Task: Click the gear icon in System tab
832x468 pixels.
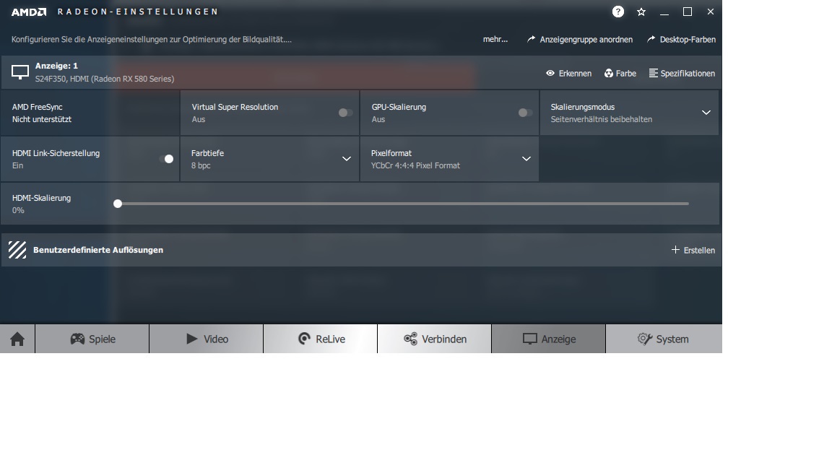Action: click(x=645, y=339)
